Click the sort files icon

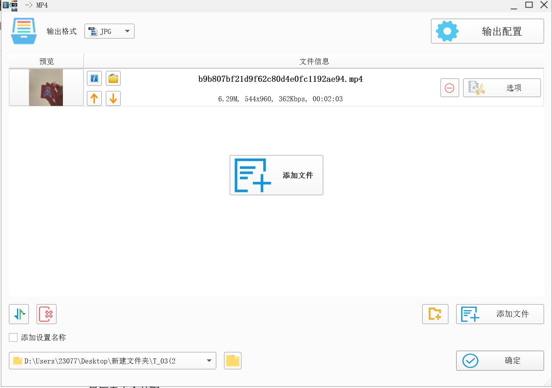pos(19,314)
